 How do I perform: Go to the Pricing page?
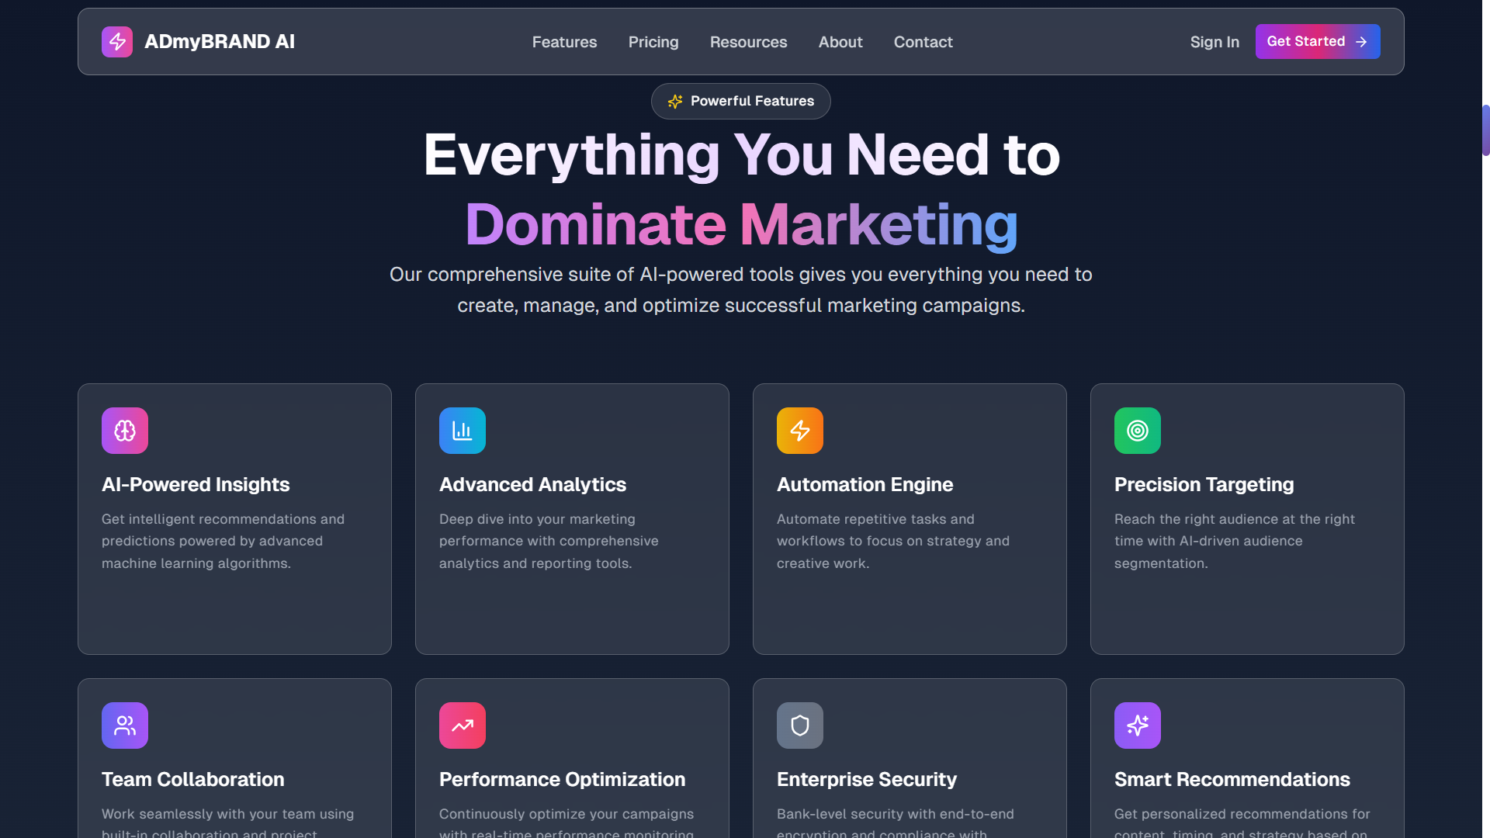(653, 42)
